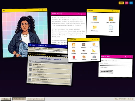Open the PREMIERE film-frame icon
Screen dimensions: 135x101
point(83,45)
